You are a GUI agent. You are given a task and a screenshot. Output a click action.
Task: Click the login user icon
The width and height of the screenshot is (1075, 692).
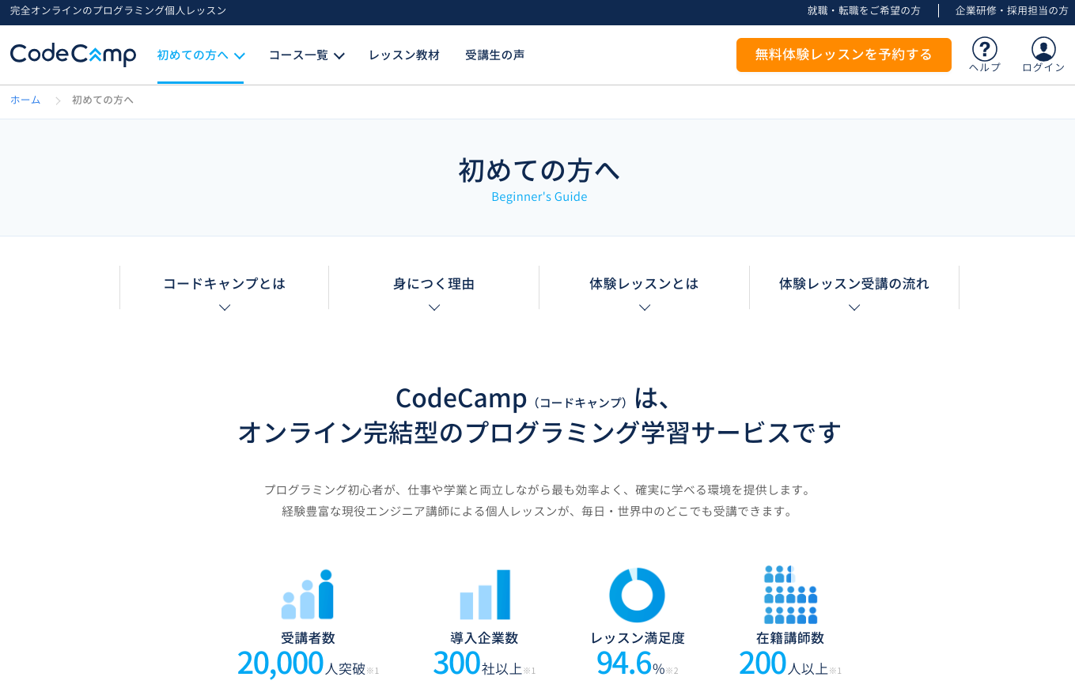click(x=1043, y=49)
